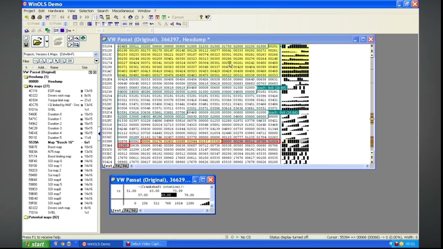Click the fast rewind double-arrow icon

[62, 17]
